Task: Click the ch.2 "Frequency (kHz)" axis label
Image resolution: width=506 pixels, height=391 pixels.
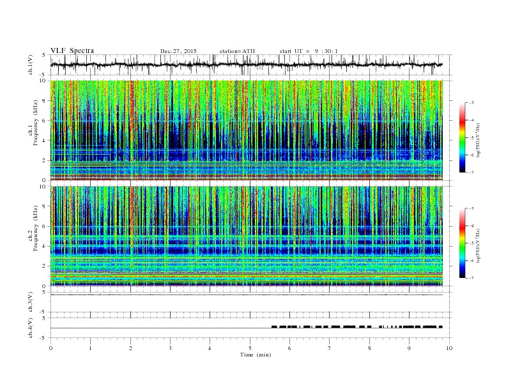Action: 36,228
